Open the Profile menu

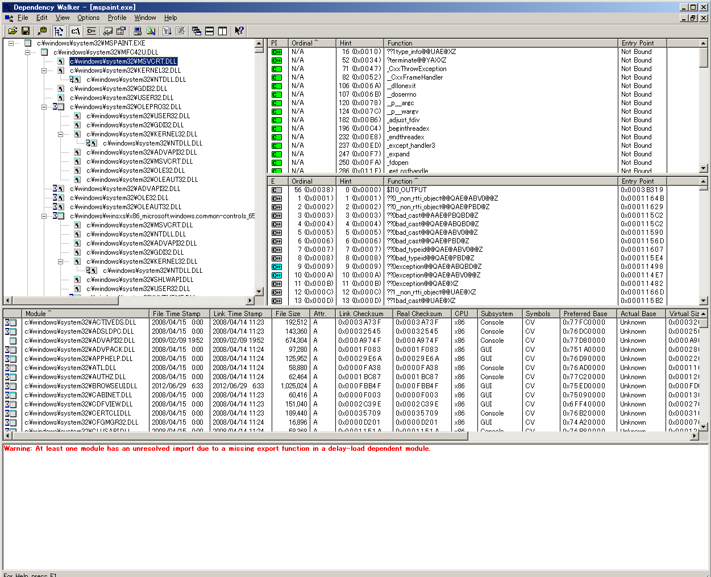pos(117,18)
